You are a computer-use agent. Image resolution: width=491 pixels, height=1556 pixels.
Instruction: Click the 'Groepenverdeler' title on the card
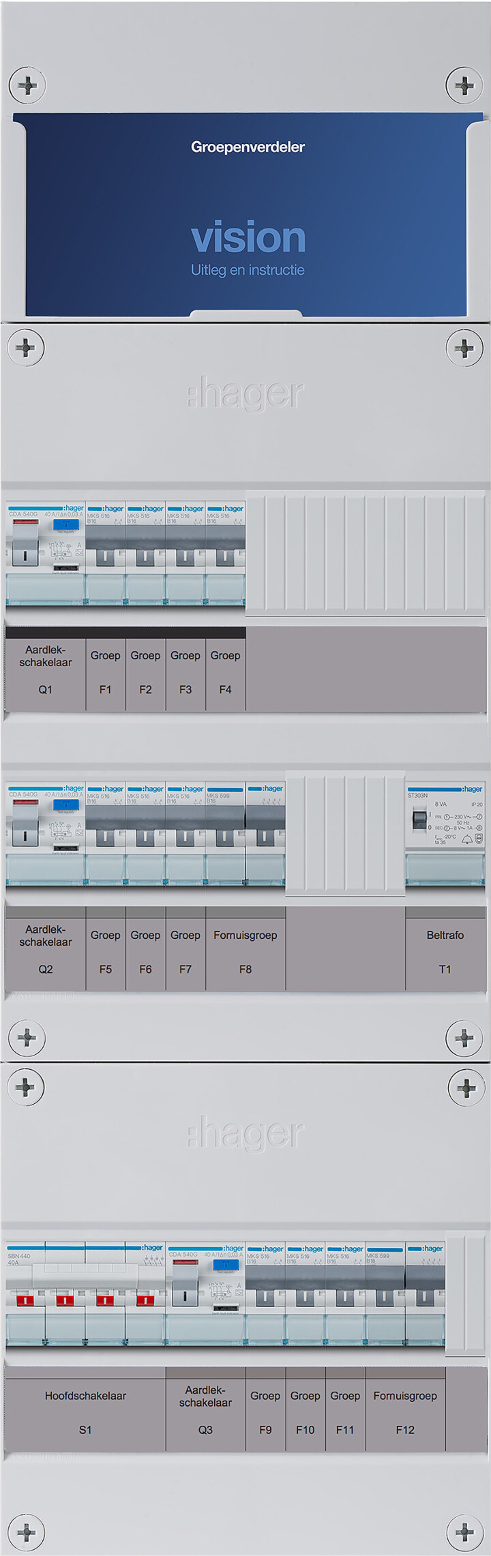pos(248,147)
